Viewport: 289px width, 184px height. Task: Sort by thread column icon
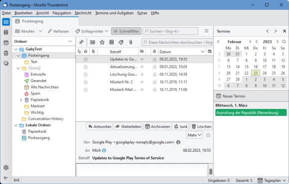(x=79, y=52)
